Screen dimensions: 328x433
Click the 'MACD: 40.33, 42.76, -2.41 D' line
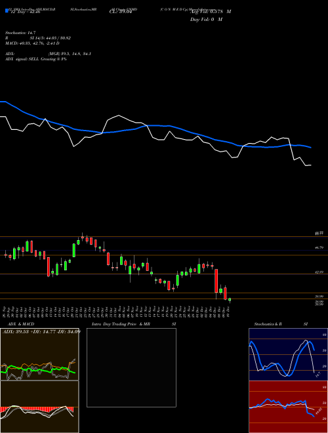(x=32, y=43)
